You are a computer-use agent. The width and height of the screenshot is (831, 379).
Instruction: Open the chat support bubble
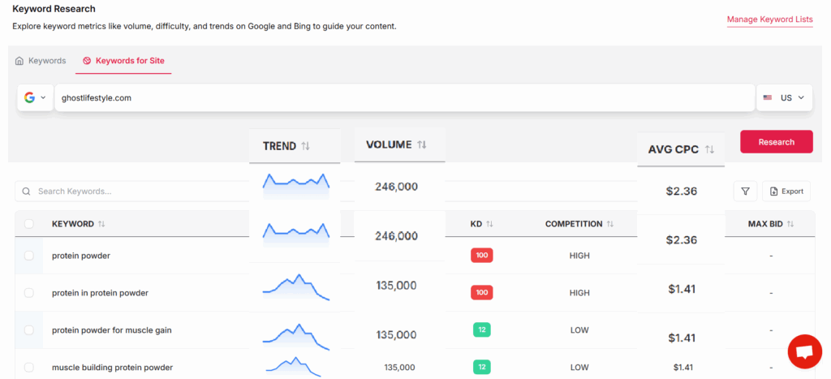pyautogui.click(x=804, y=351)
